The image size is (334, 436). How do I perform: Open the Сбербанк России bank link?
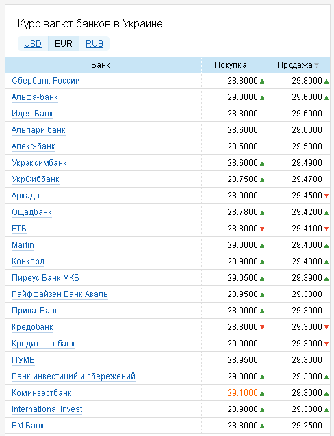click(46, 81)
